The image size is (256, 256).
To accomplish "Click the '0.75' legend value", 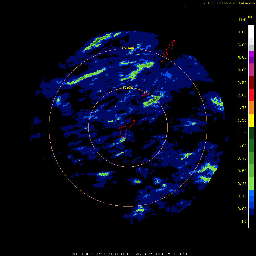I will 242,158.
